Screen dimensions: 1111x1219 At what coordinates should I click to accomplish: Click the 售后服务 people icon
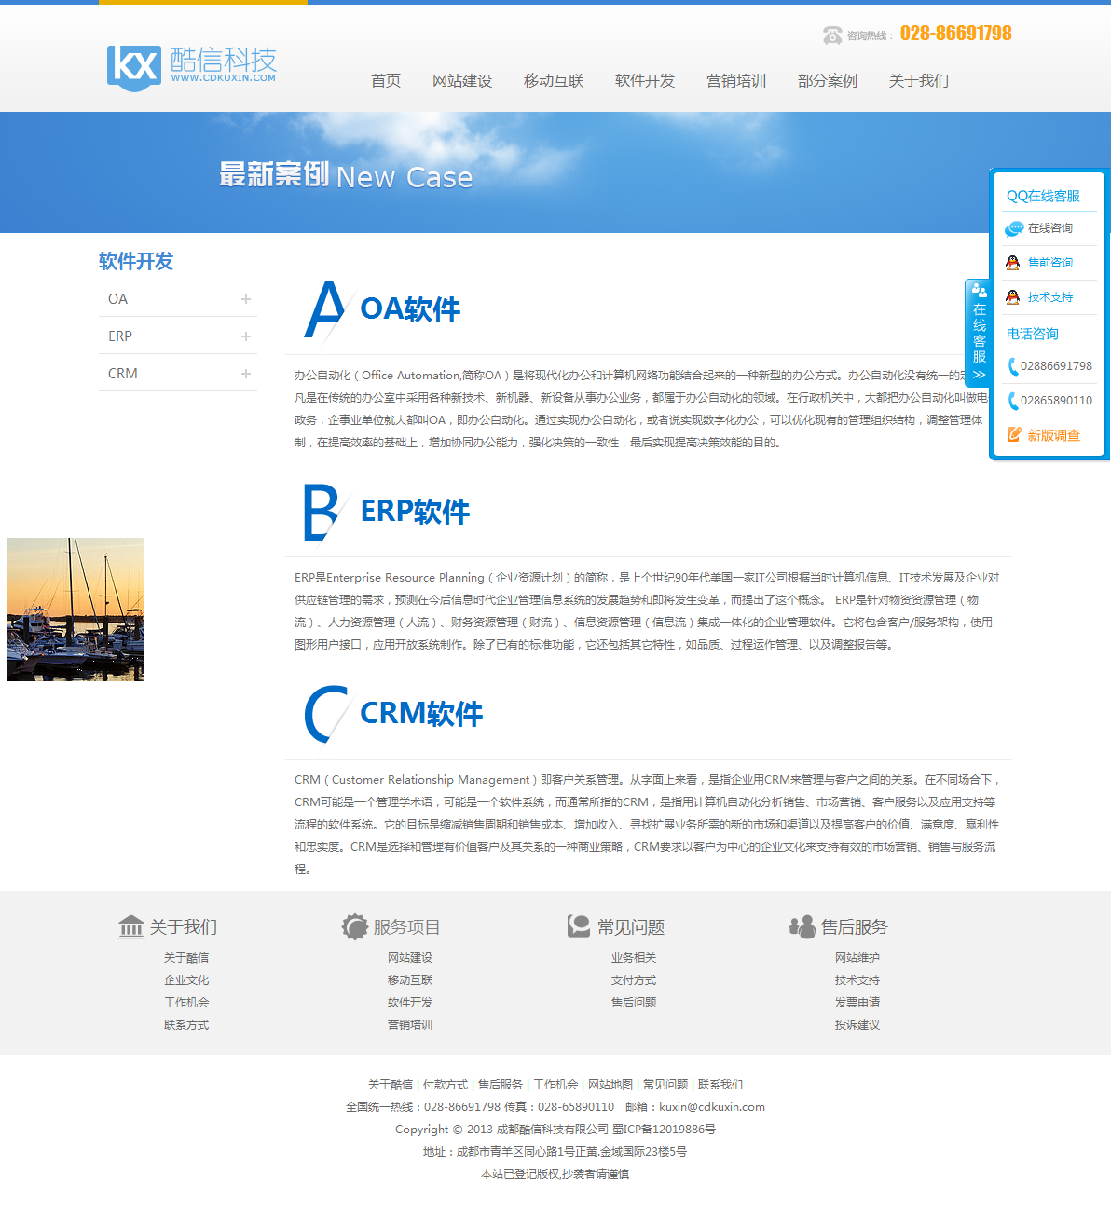point(802,926)
